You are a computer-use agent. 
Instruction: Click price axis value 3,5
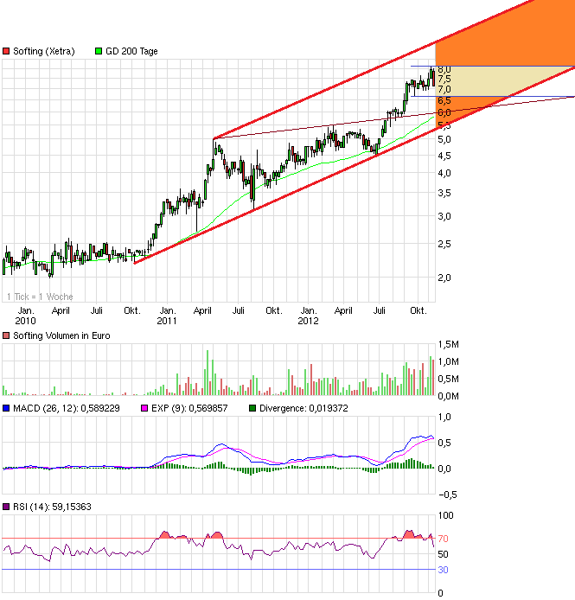(x=444, y=193)
